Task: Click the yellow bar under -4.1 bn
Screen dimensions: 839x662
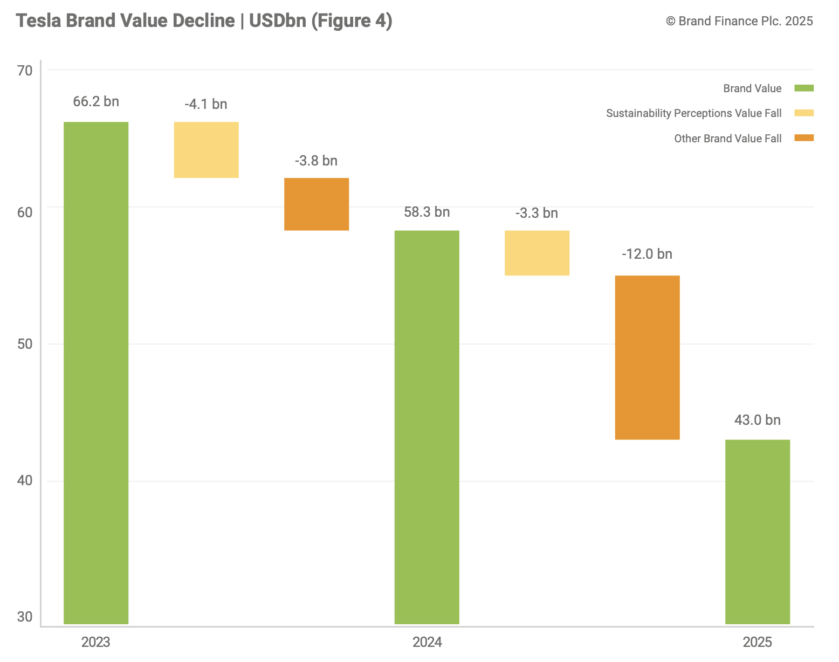Action: click(x=206, y=150)
